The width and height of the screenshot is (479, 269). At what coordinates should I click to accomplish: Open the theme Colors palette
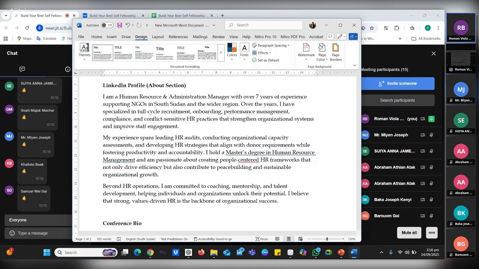click(232, 52)
